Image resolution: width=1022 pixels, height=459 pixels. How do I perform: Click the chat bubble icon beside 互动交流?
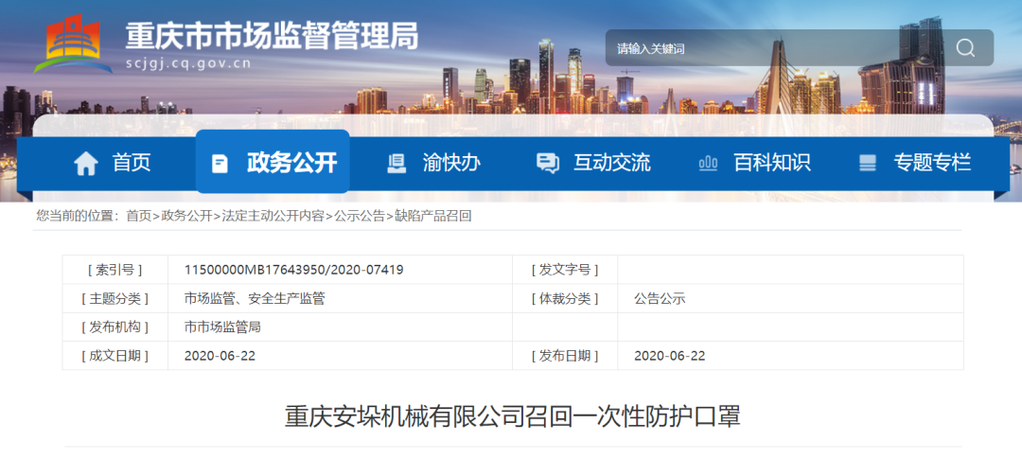[547, 164]
